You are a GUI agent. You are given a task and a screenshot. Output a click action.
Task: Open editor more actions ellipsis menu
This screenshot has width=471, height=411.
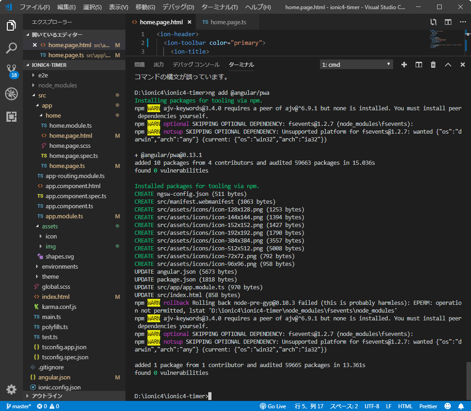pyautogui.click(x=463, y=22)
